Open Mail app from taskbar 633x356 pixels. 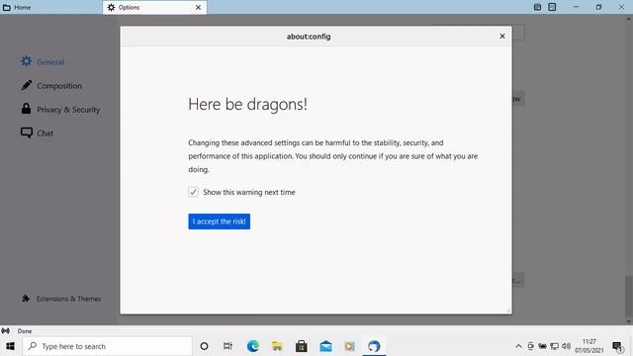[325, 346]
